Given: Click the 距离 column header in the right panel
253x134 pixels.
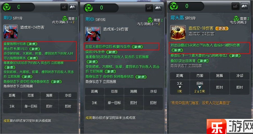Looking at the screenshot, I should pyautogui.click(x=180, y=76).
